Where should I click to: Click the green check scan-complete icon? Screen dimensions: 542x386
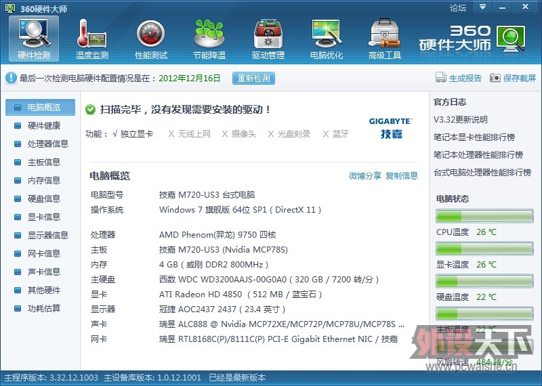click(90, 110)
